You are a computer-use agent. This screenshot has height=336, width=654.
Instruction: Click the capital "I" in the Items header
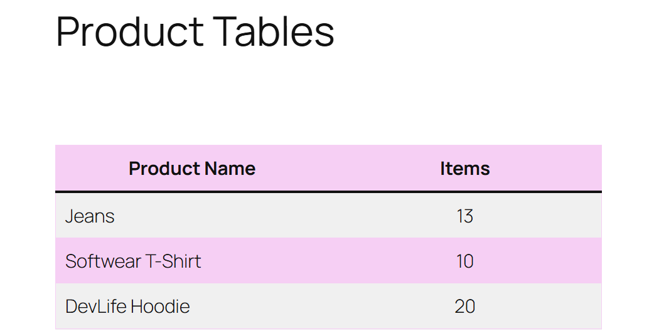[442, 169]
